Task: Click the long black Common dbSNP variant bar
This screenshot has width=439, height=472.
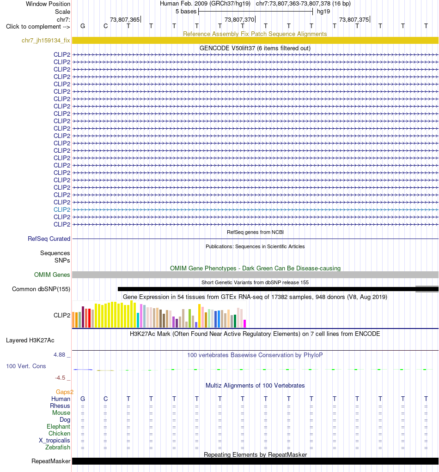Action: (278, 289)
